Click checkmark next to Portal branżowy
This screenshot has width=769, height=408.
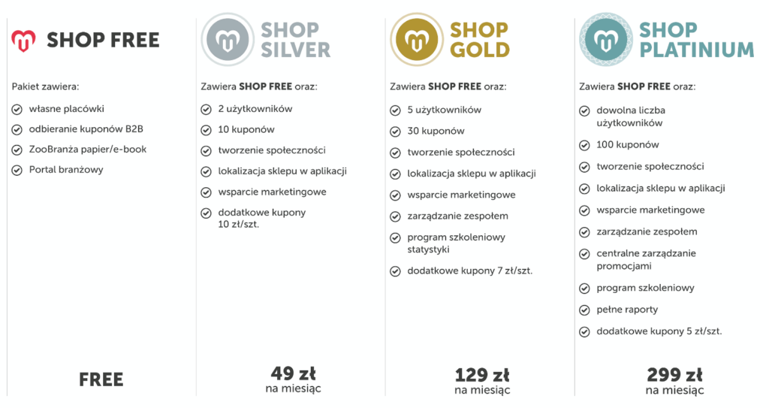tap(17, 171)
